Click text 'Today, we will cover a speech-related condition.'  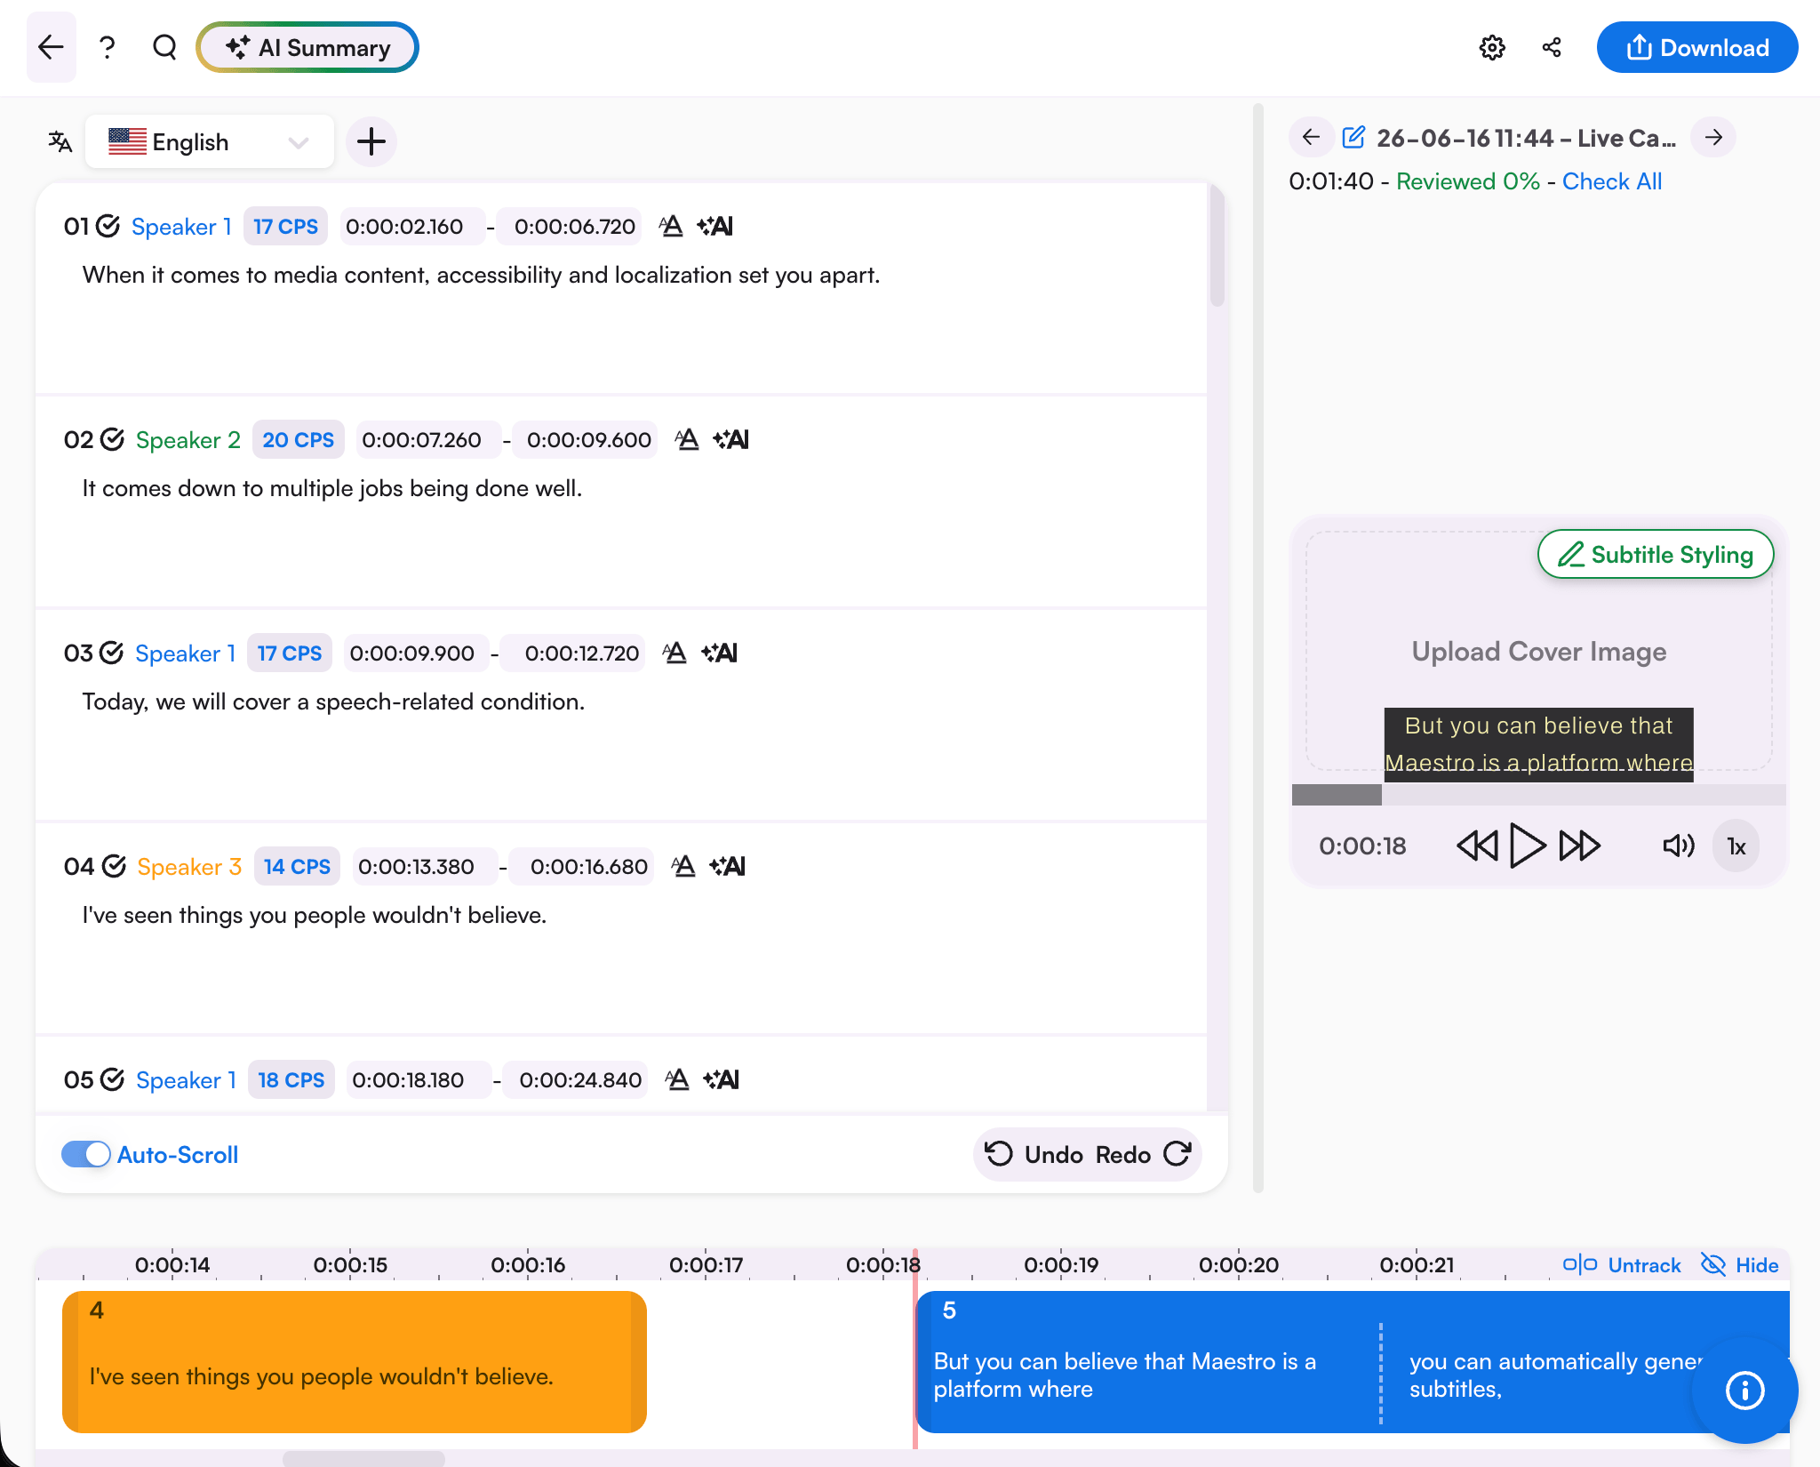[333, 701]
